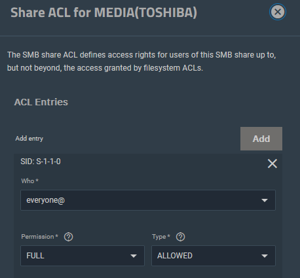Screen dimensions: 300x278
Task: Select the ACL Entries heading
Action: coord(41,102)
